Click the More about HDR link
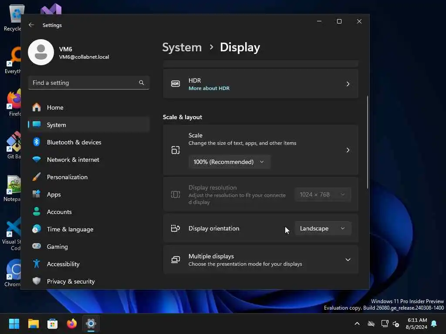 click(x=209, y=88)
